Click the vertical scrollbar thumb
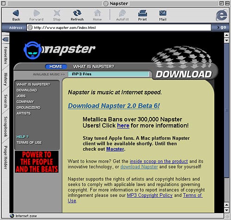Screen dimensions: 231x220 click(226, 110)
